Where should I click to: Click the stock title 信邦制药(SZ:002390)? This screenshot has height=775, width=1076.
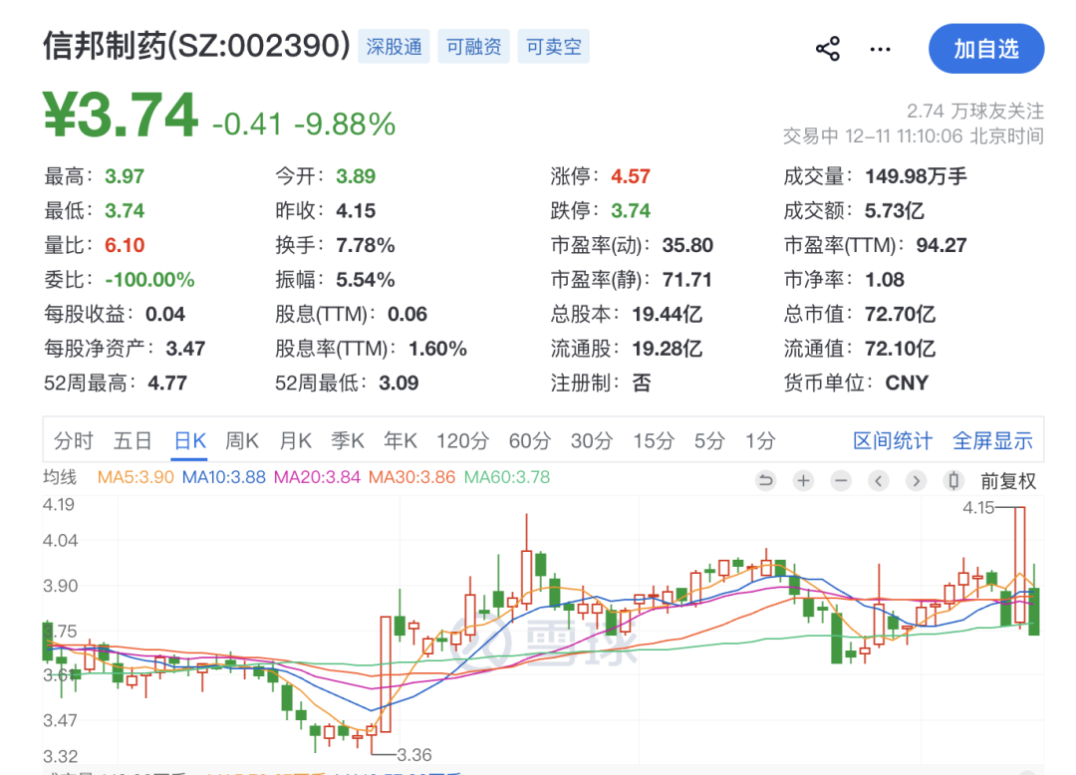[196, 46]
